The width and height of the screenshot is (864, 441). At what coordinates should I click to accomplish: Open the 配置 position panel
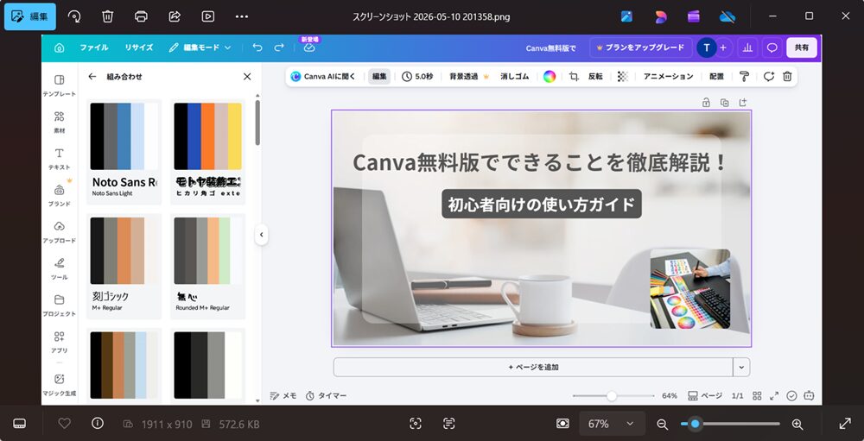[716, 77]
